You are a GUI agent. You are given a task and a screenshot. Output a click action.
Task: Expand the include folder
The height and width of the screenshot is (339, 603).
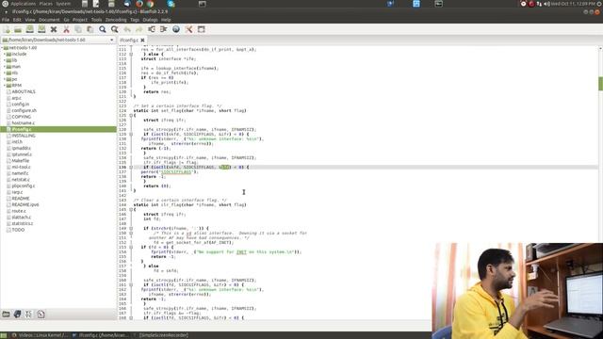(x=5, y=55)
